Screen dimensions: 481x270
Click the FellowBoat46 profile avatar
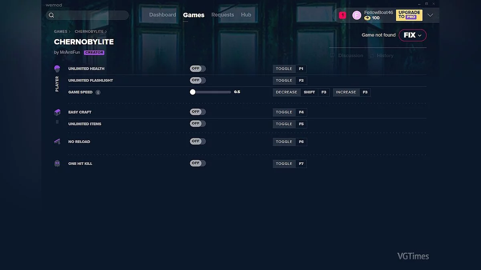(x=356, y=15)
